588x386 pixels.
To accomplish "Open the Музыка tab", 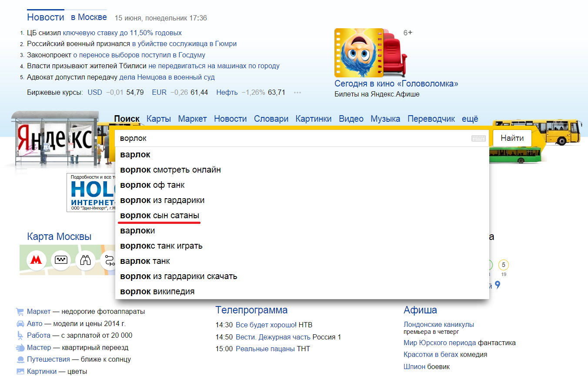I will (385, 119).
